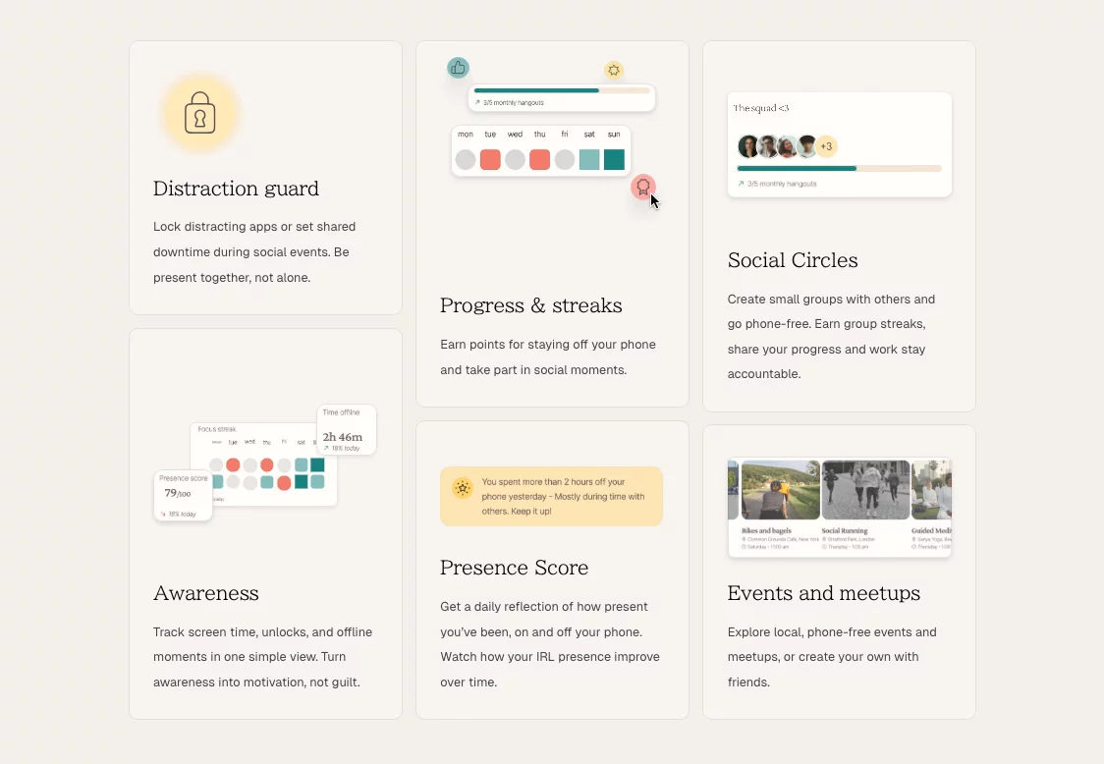Viewport: 1104px width, 764px height.
Task: Click the yellow 2 hours off phone notification
Action: point(551,497)
